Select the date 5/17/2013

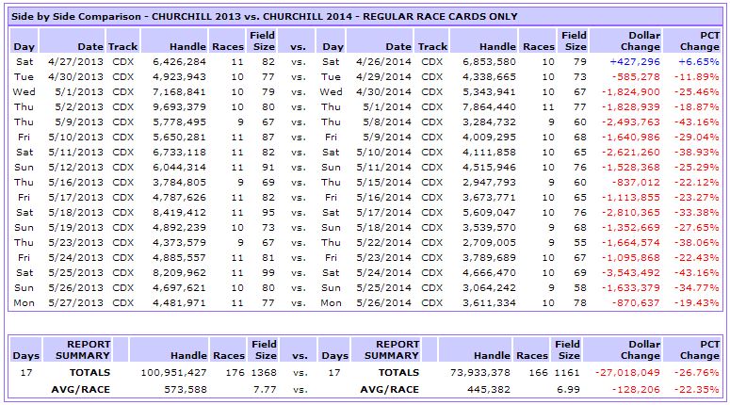(75, 198)
